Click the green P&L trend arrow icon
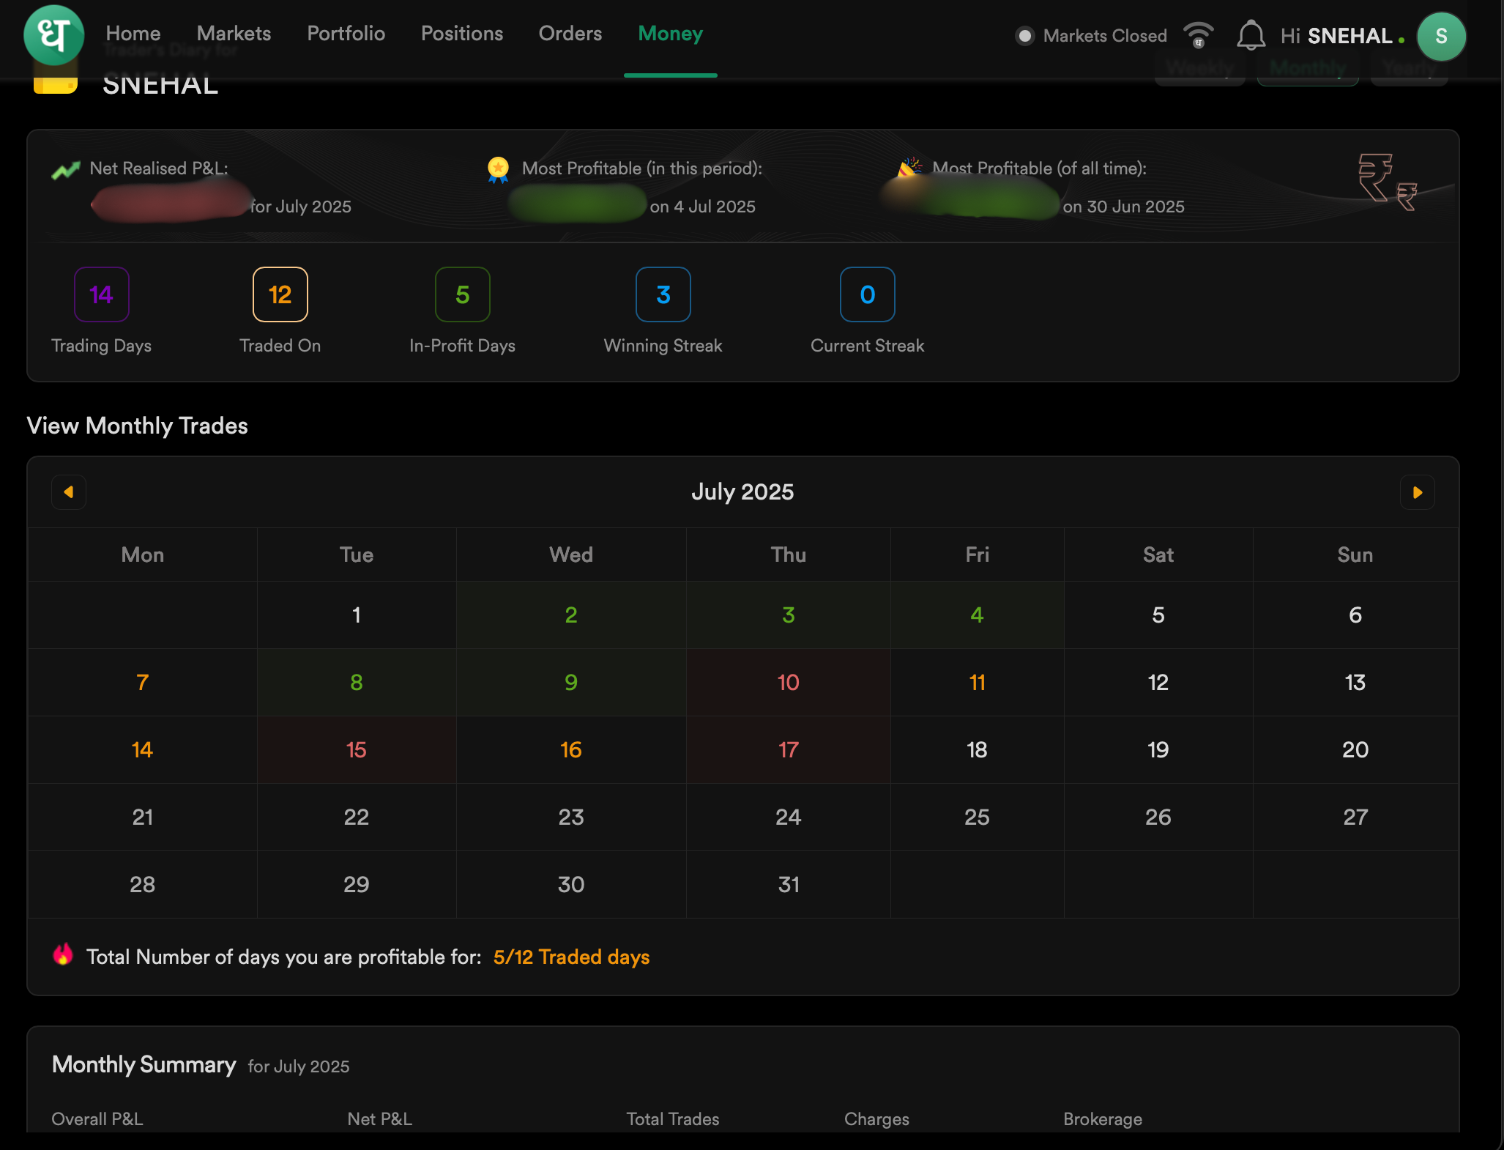The image size is (1504, 1150). coord(66,170)
